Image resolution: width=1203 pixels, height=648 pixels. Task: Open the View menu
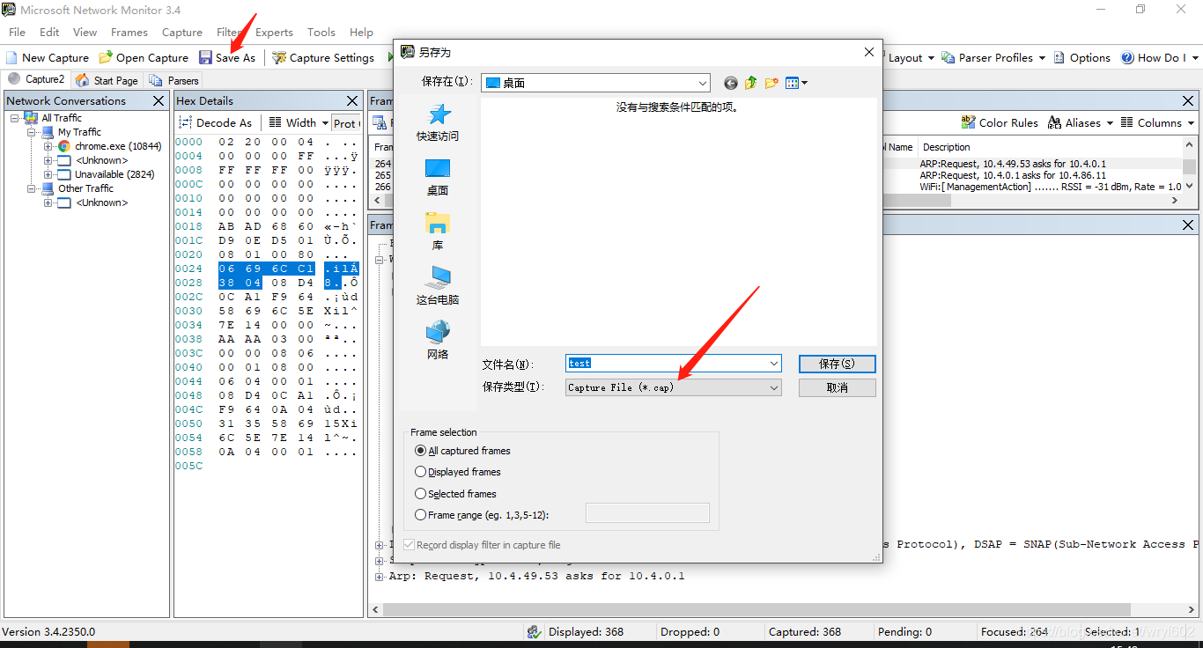85,32
